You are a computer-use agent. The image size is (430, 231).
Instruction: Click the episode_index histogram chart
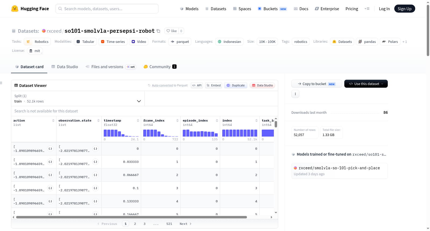point(200,133)
